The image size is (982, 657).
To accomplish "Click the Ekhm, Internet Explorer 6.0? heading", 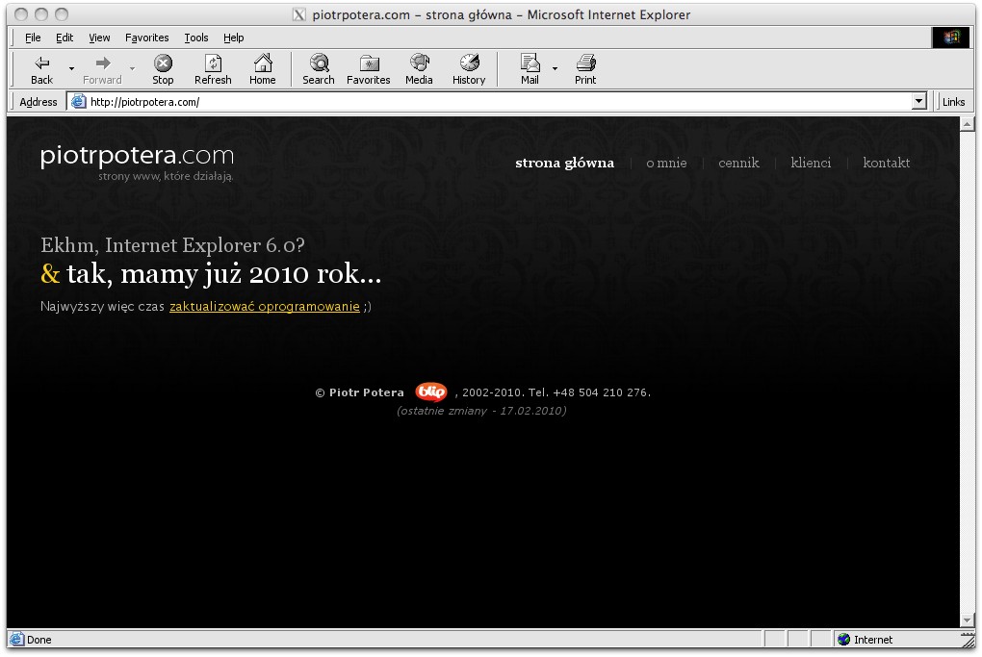I will pyautogui.click(x=173, y=244).
